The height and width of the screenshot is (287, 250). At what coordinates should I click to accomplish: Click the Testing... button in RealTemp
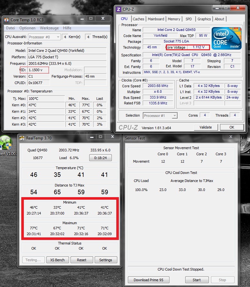pos(33,260)
